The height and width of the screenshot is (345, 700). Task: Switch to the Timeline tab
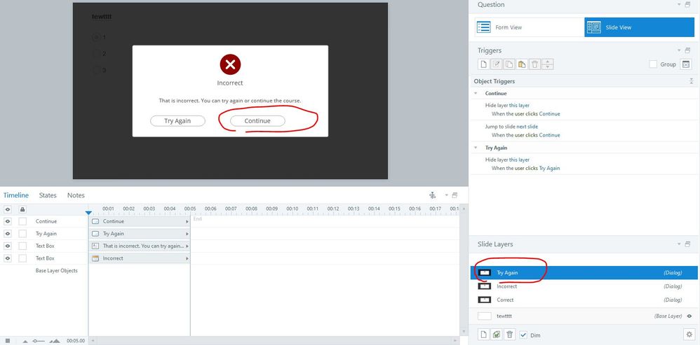pos(16,195)
